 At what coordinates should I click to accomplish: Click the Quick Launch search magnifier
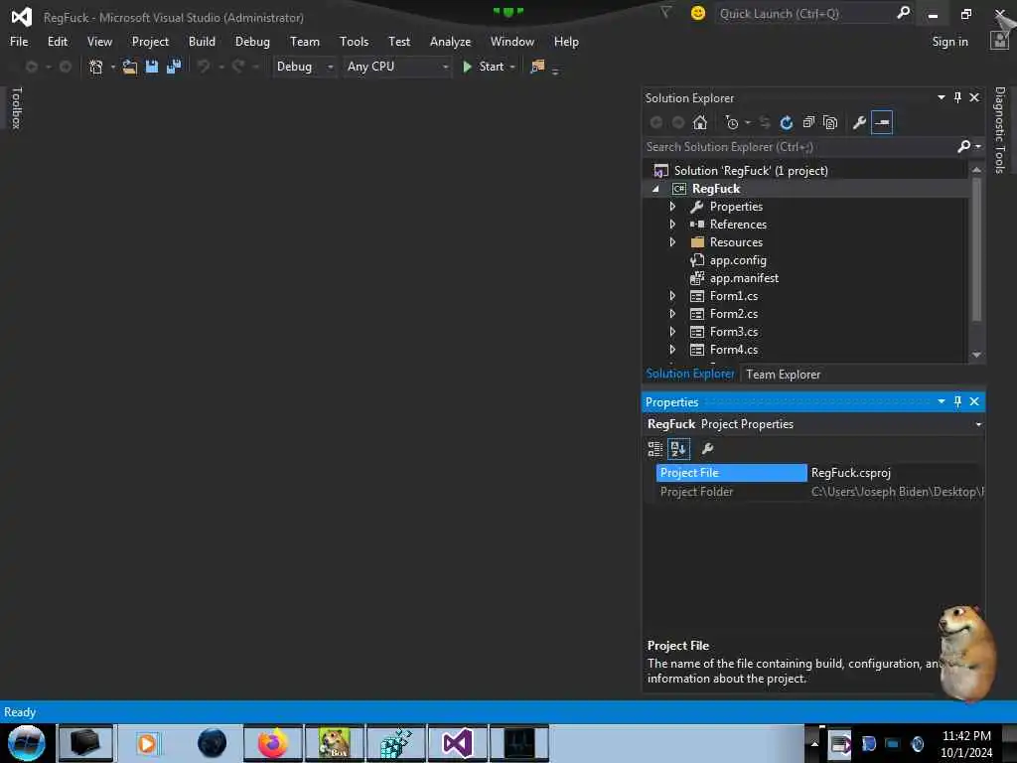tap(903, 13)
